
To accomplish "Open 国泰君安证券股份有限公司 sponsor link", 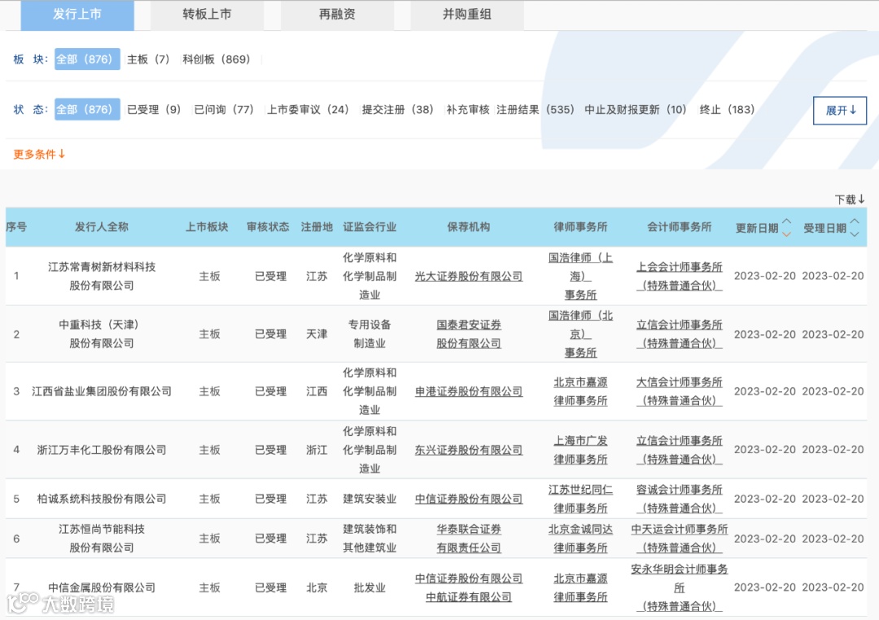I will pos(469,334).
